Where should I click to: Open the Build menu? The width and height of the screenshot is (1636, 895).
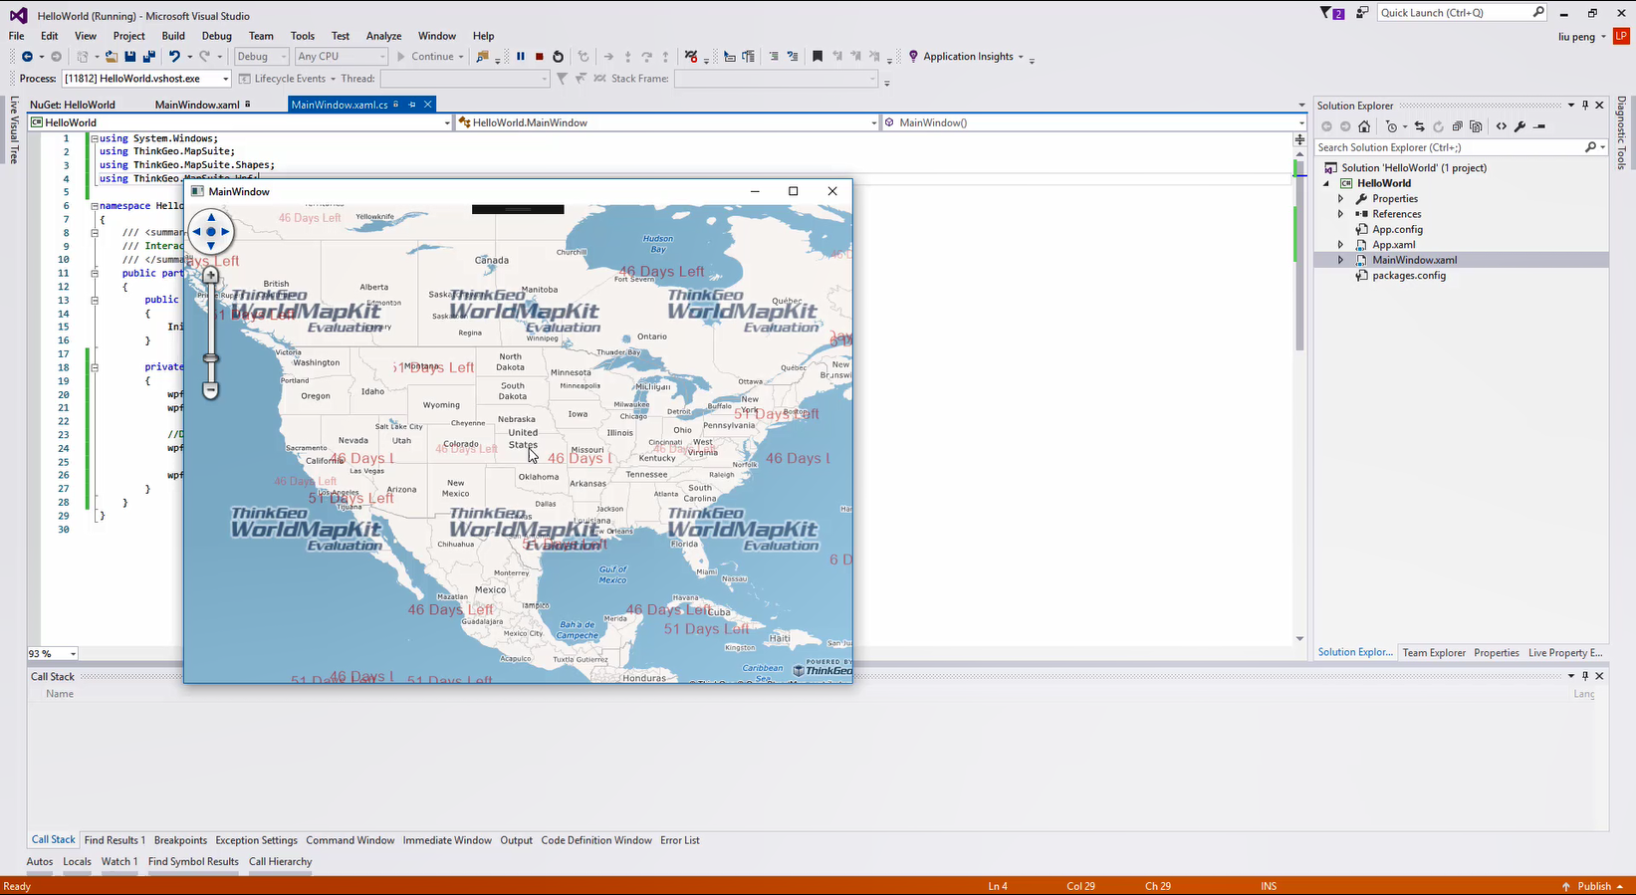pos(173,36)
